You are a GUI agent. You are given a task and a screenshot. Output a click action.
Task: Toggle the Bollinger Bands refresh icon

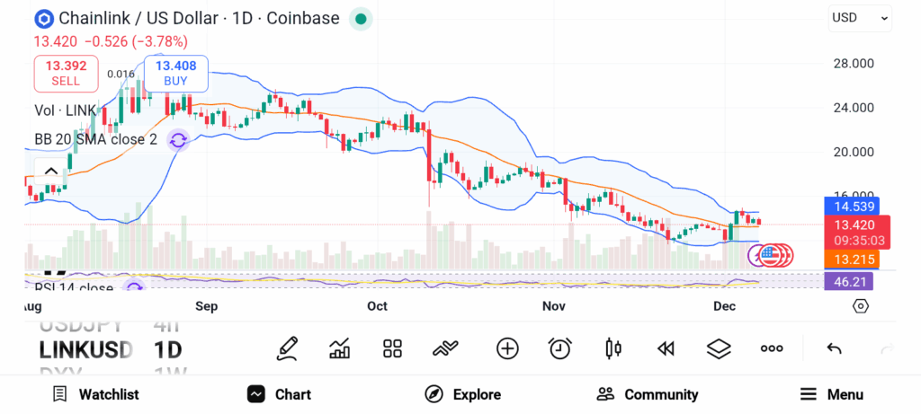tap(178, 140)
